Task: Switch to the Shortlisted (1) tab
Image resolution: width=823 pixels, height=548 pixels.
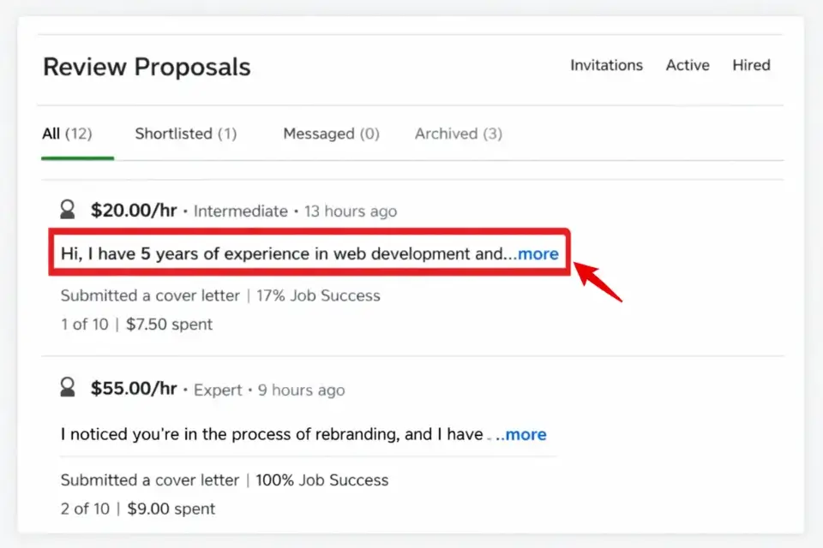Action: pos(185,134)
